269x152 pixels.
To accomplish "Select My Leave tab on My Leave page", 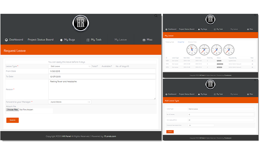I will [234, 29].
